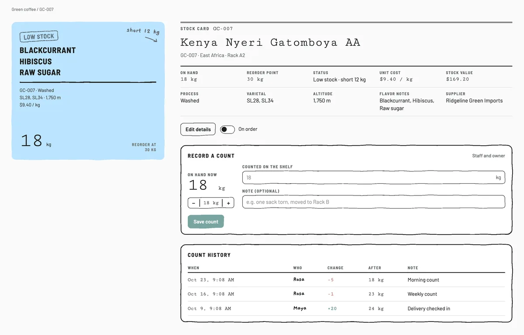Select the LOW STOCK stamp badge
This screenshot has width=524, height=335.
coord(39,37)
